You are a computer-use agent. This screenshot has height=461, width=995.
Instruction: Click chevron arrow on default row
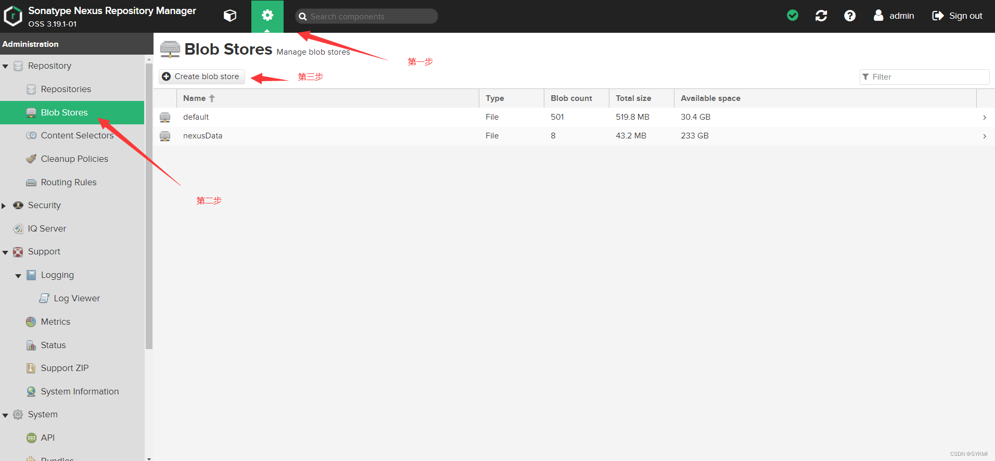click(x=985, y=118)
